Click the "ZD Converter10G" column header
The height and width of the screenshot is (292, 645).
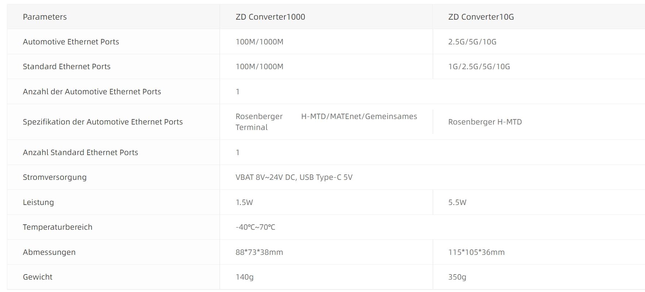click(481, 17)
